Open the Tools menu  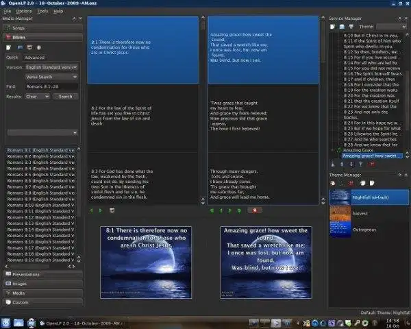pyautogui.click(x=42, y=12)
